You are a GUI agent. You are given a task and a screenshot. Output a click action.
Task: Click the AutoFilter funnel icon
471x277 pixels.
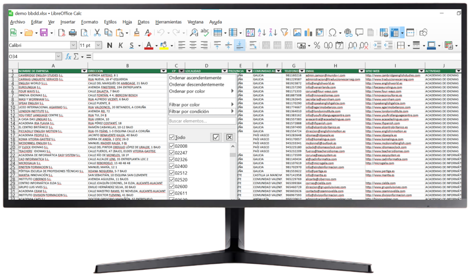(x=284, y=33)
